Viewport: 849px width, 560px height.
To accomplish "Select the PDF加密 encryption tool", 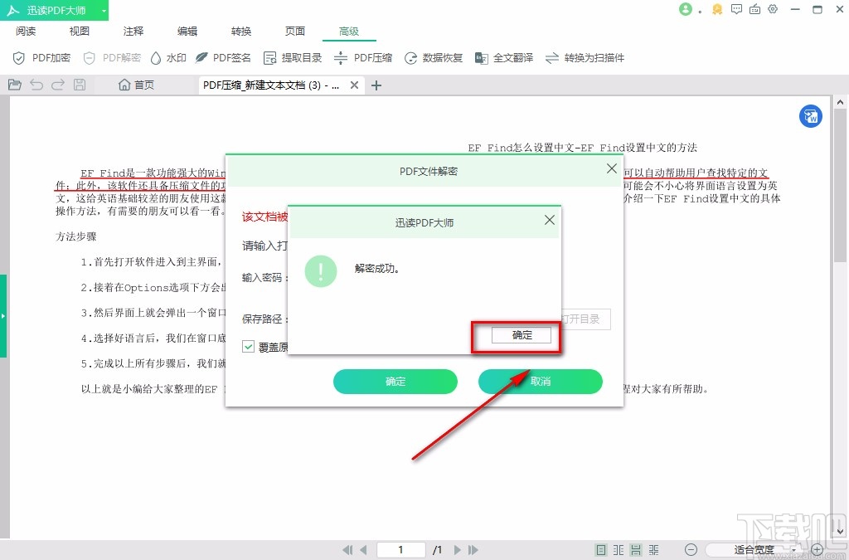I will [x=41, y=58].
